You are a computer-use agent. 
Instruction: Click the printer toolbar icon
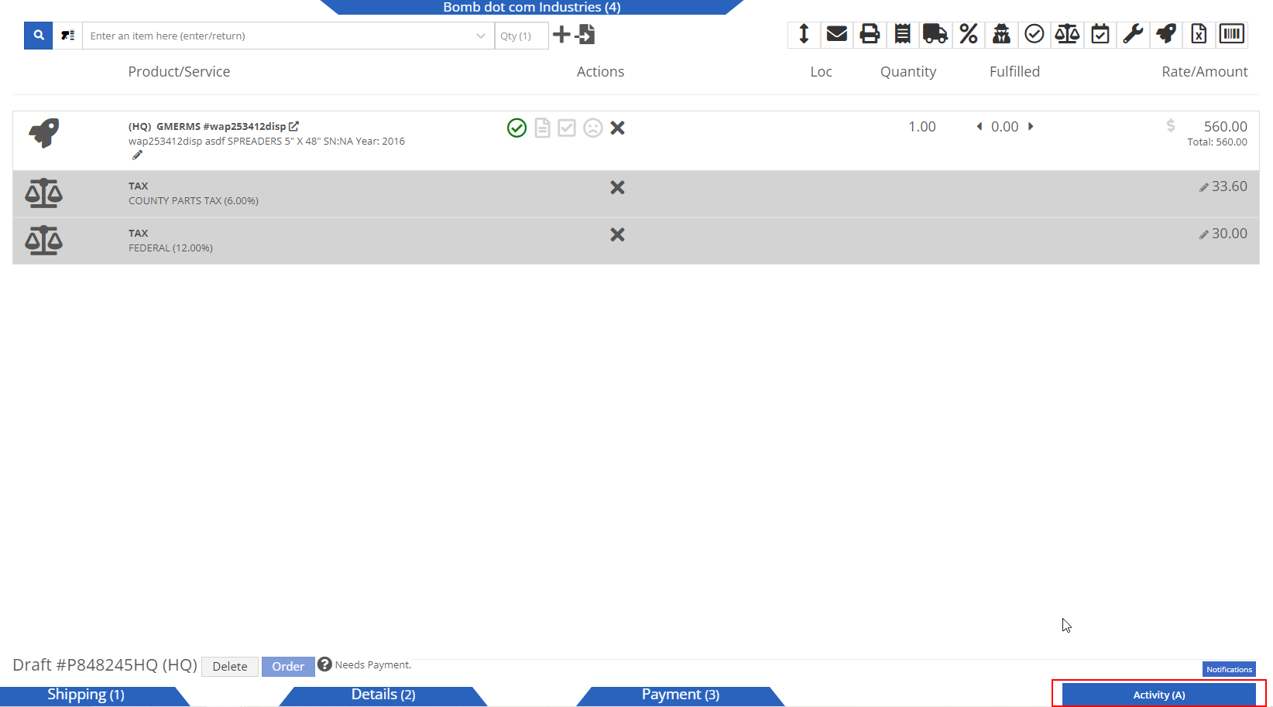tap(870, 34)
